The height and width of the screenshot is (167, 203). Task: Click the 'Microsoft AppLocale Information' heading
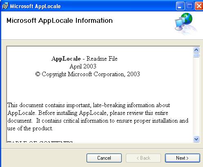60,21
